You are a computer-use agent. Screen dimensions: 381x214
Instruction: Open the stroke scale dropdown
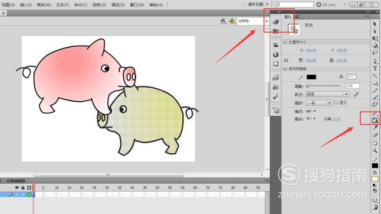[x=318, y=103]
